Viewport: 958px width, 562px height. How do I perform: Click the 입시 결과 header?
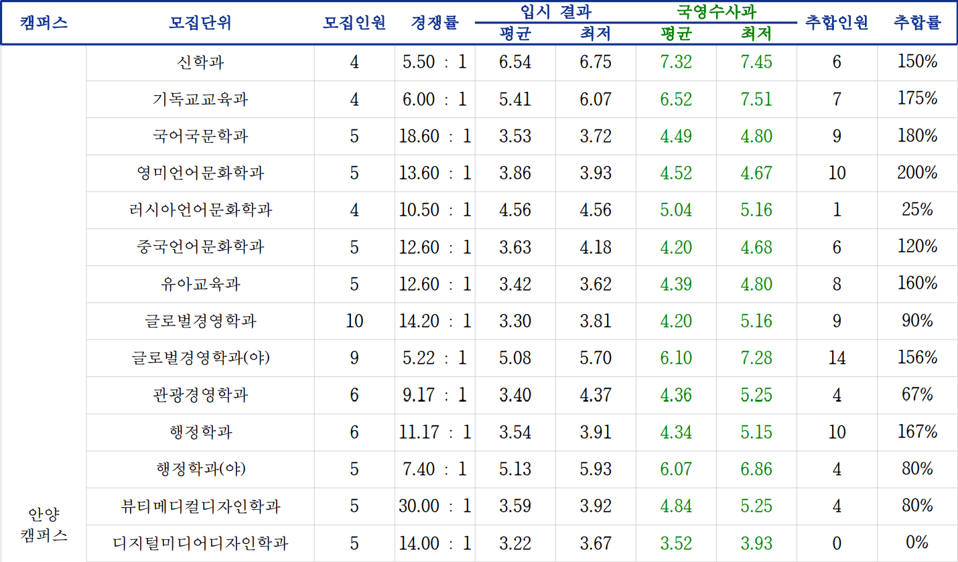(556, 11)
